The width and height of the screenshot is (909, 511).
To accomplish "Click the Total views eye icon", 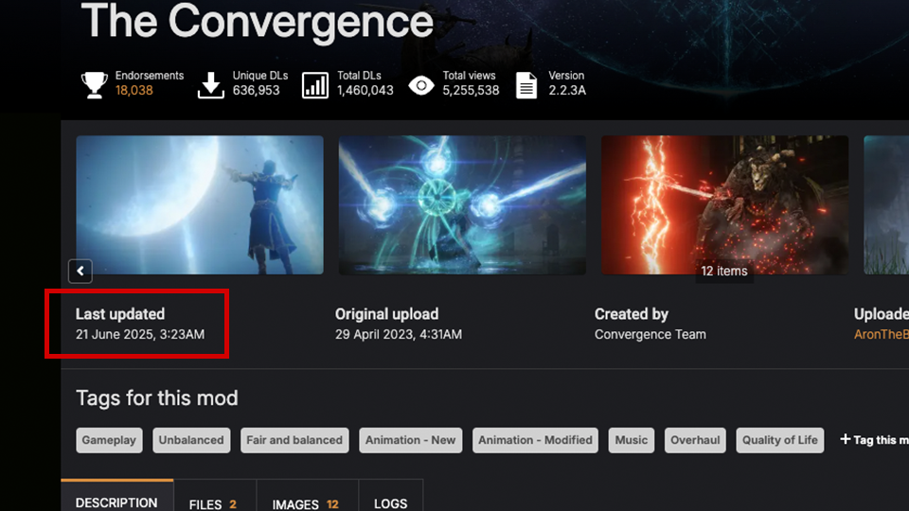I will pos(421,86).
